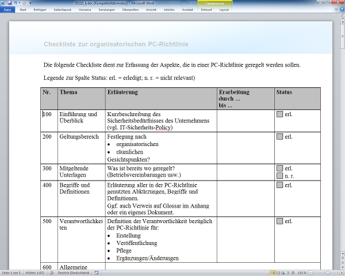Click the Undo icon in the title bar
The width and height of the screenshot is (345, 276).
coord(16,3)
